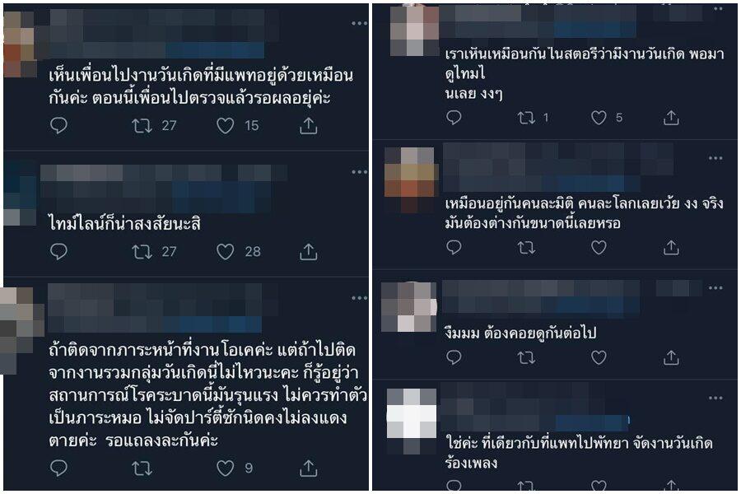Reply to the long tweet with 9 likes
This screenshot has width=741, height=494.
(58, 468)
